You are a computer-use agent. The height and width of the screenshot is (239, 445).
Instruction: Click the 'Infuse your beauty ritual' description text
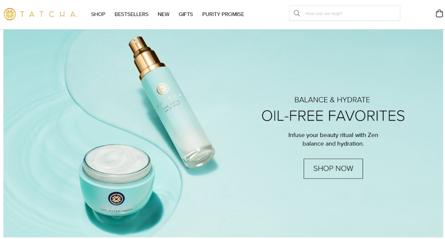point(333,139)
